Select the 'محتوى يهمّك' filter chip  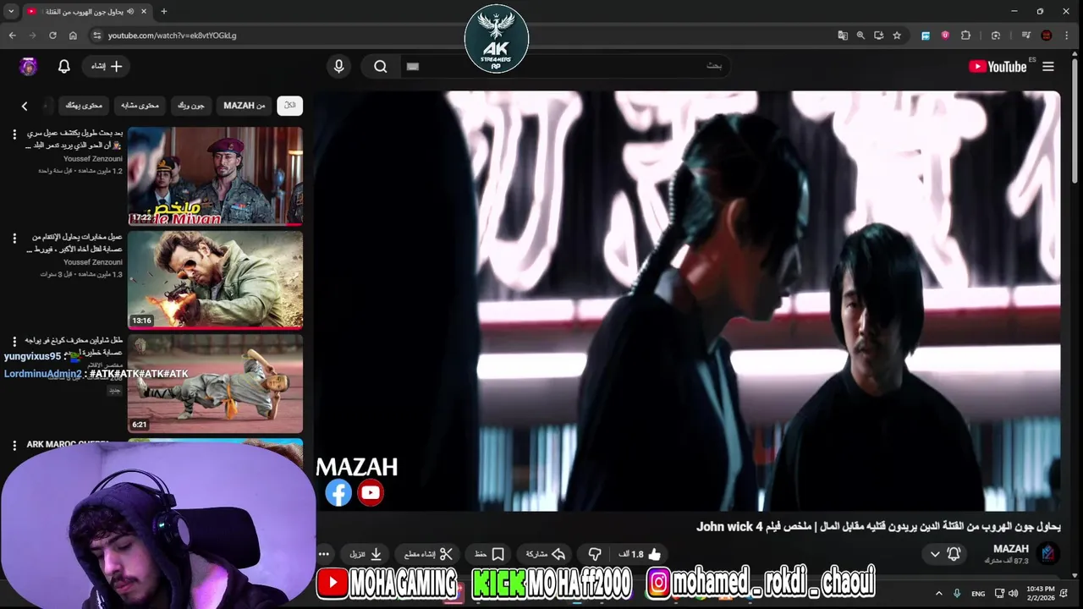point(84,106)
